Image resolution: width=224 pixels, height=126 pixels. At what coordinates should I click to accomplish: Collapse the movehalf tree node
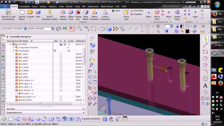coord(11,44)
